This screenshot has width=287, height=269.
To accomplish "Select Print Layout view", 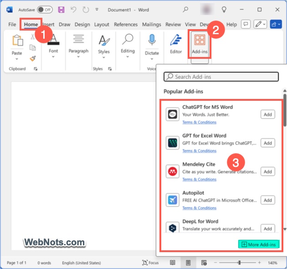I will [x=188, y=263].
